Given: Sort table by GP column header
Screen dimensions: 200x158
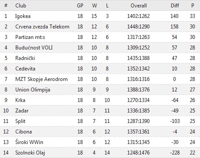Looking at the screenshot, I should click(80, 6).
